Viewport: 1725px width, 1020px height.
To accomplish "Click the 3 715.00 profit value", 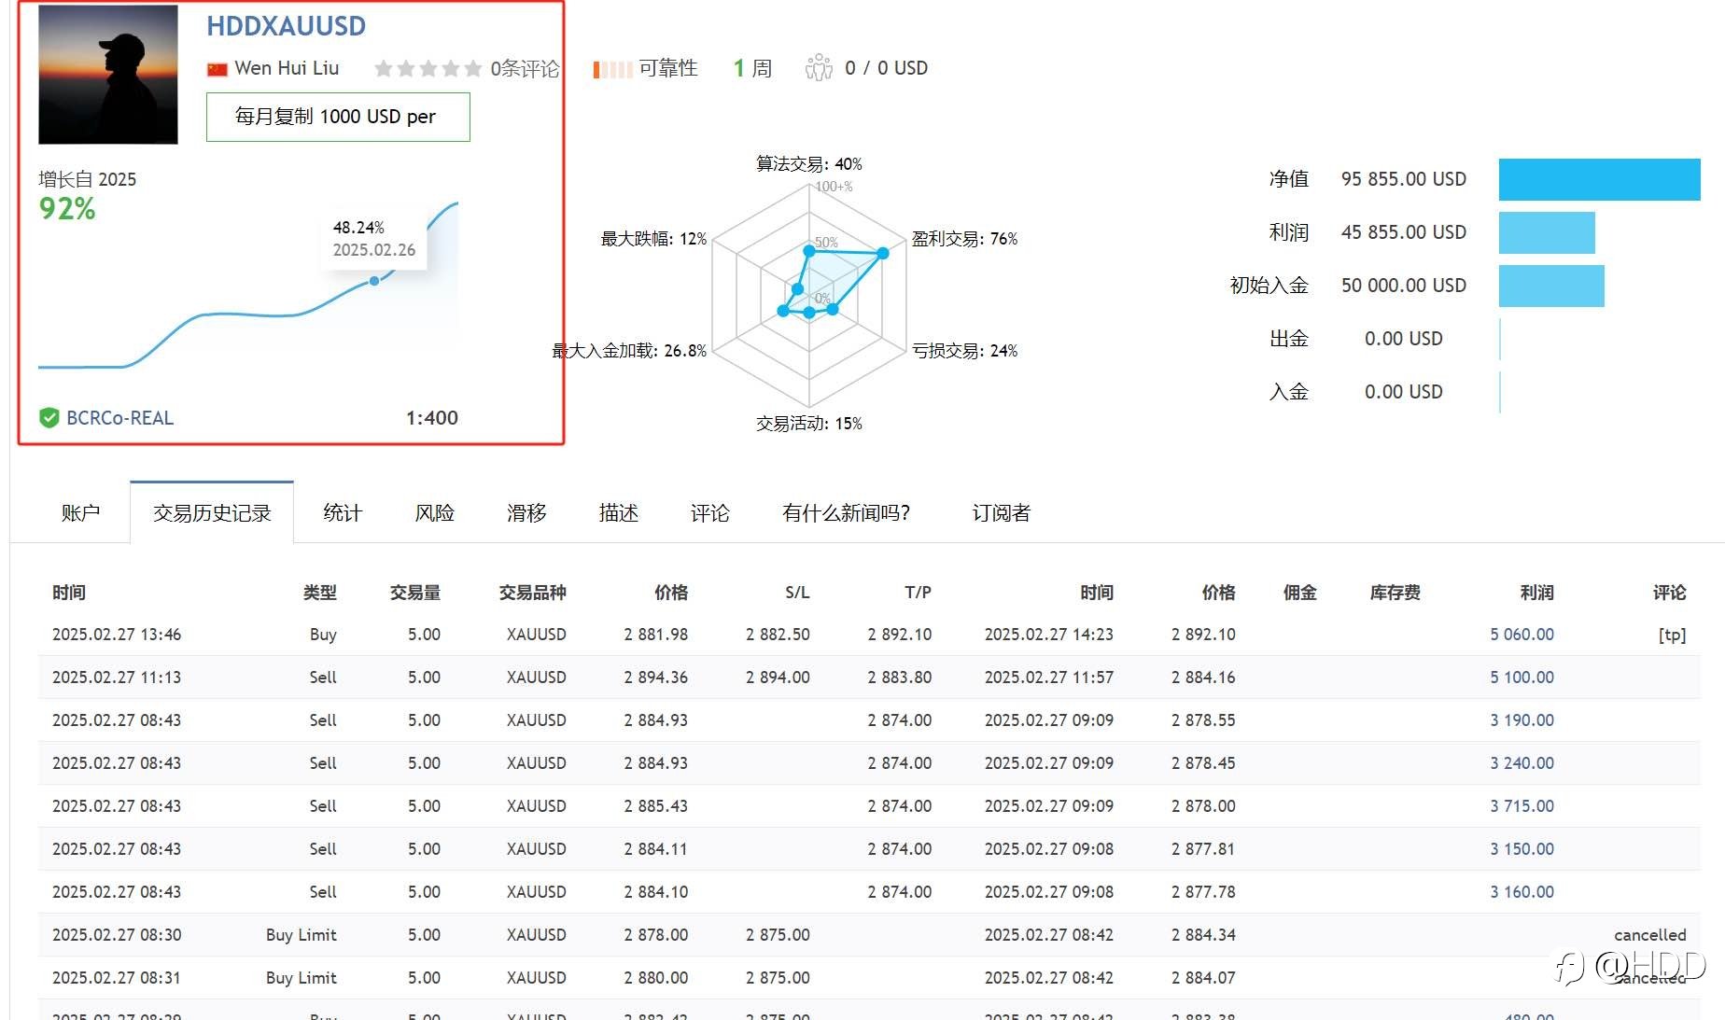I will [x=1522, y=805].
